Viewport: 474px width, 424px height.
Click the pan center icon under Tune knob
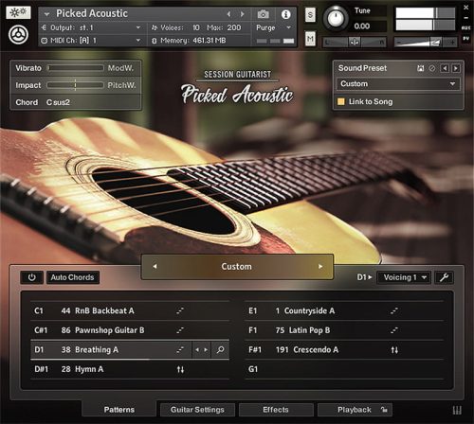355,42
